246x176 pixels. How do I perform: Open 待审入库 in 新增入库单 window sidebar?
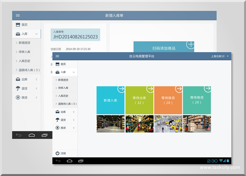click(24, 52)
